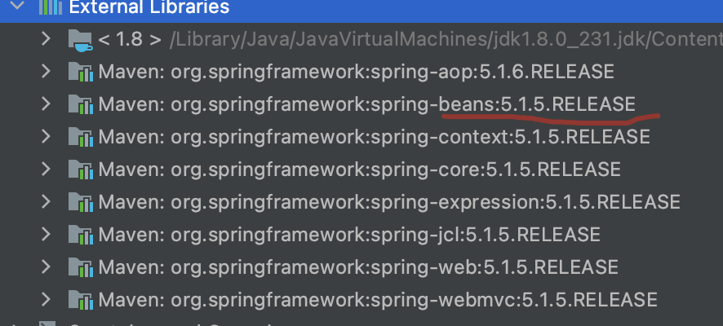Select the spring-beans:5.1.5.RELEASE entry text
Screen dimensions: 723x326
pyautogui.click(x=366, y=104)
